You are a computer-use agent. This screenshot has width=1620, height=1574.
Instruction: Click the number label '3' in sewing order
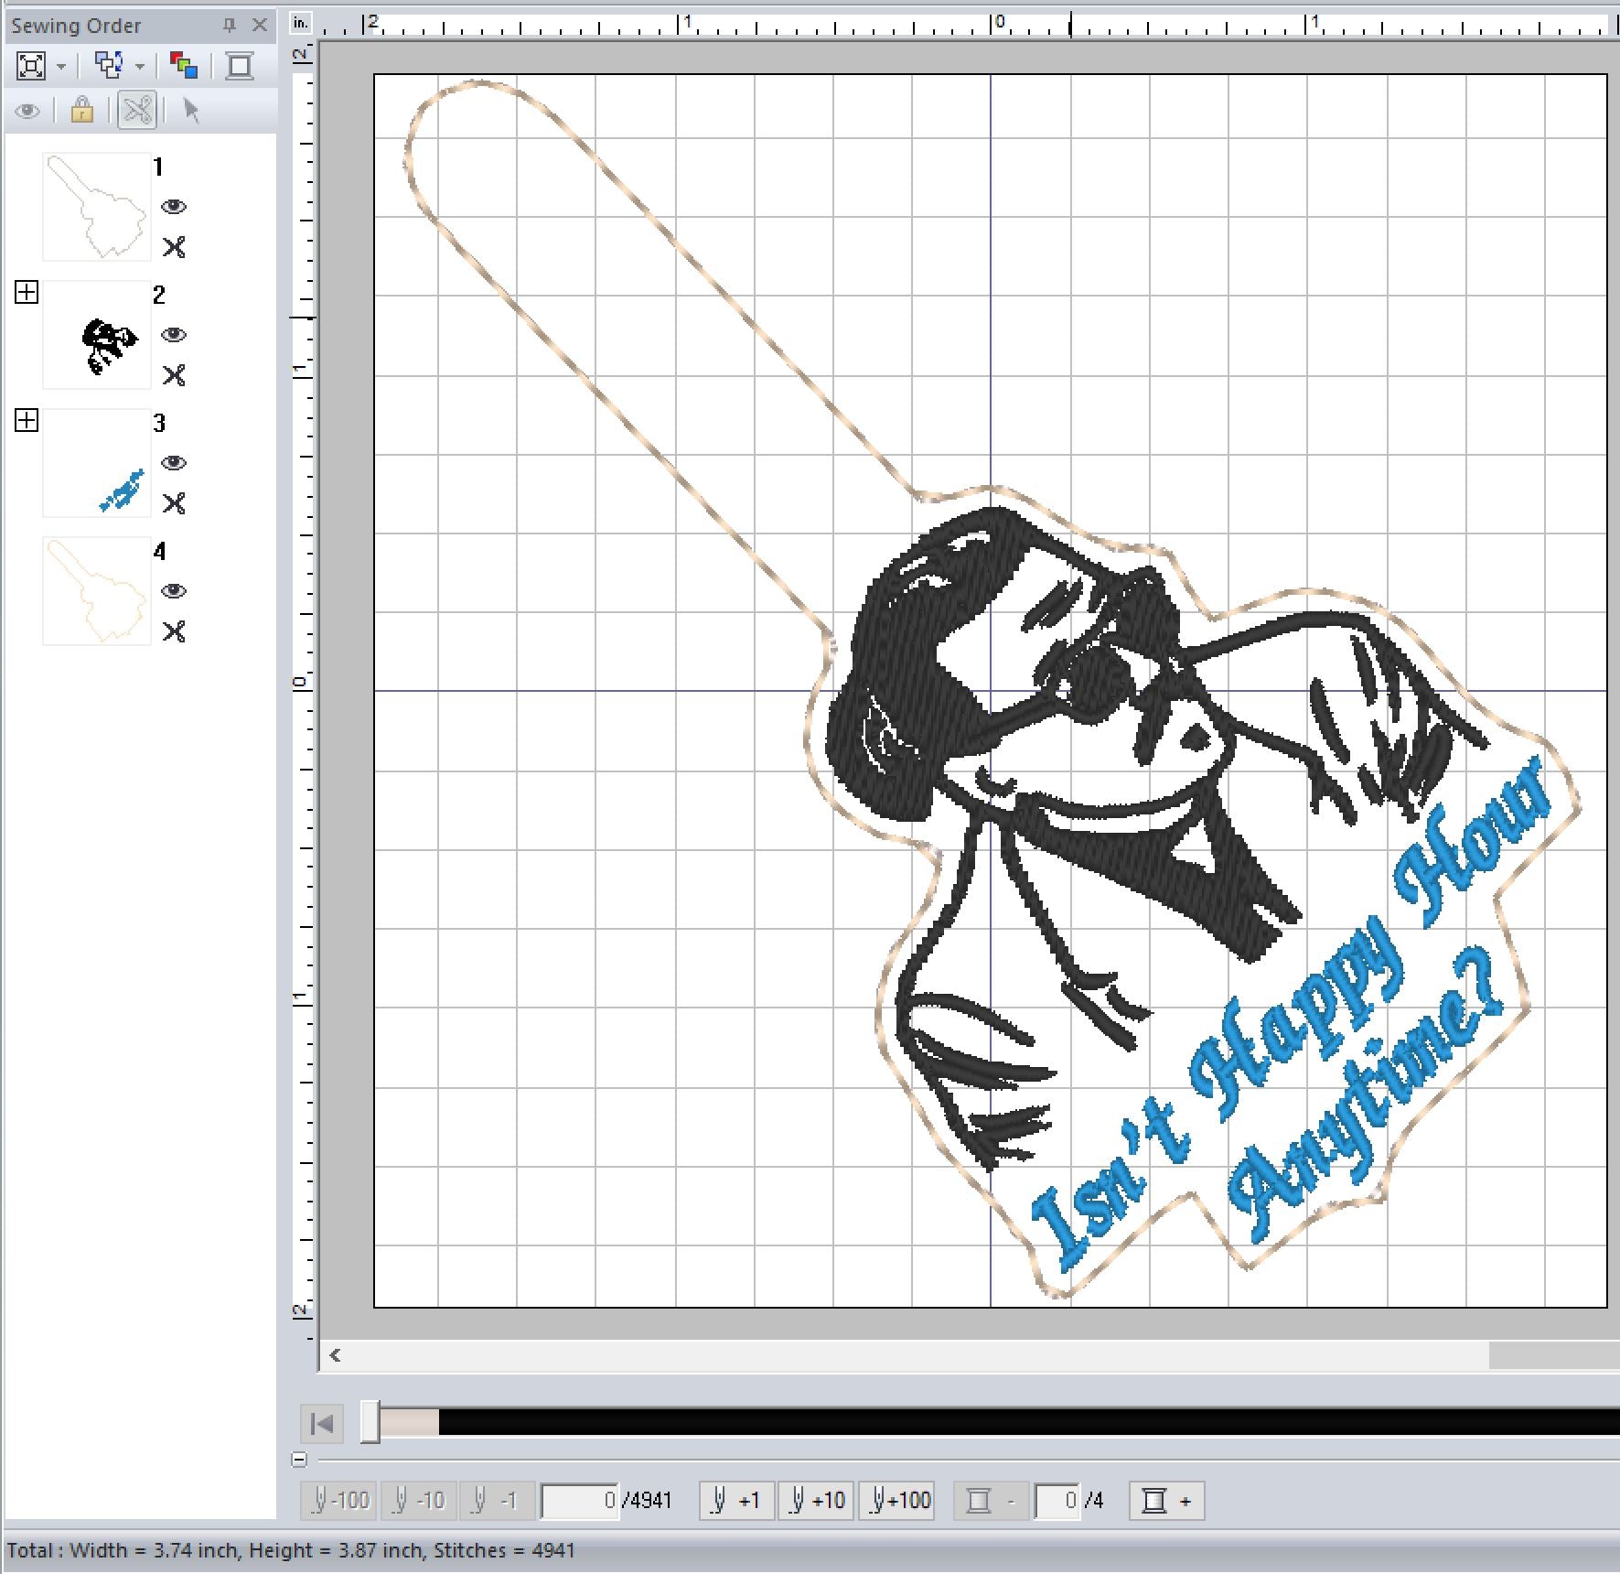coord(159,423)
